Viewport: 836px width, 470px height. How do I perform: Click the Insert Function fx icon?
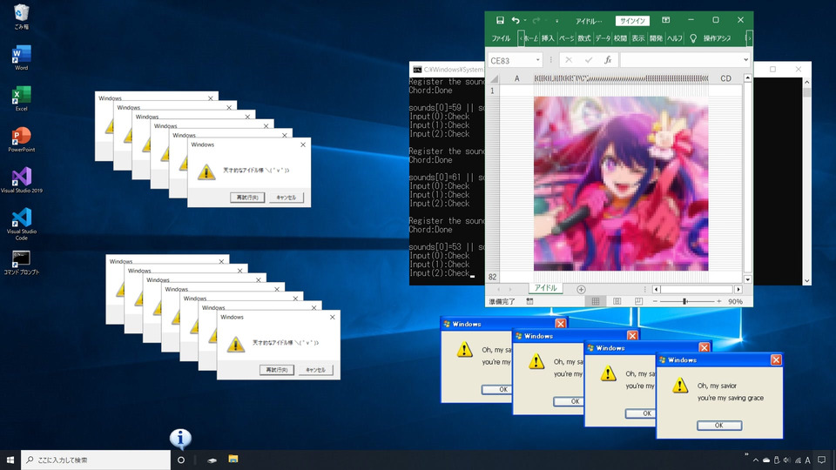click(x=608, y=60)
